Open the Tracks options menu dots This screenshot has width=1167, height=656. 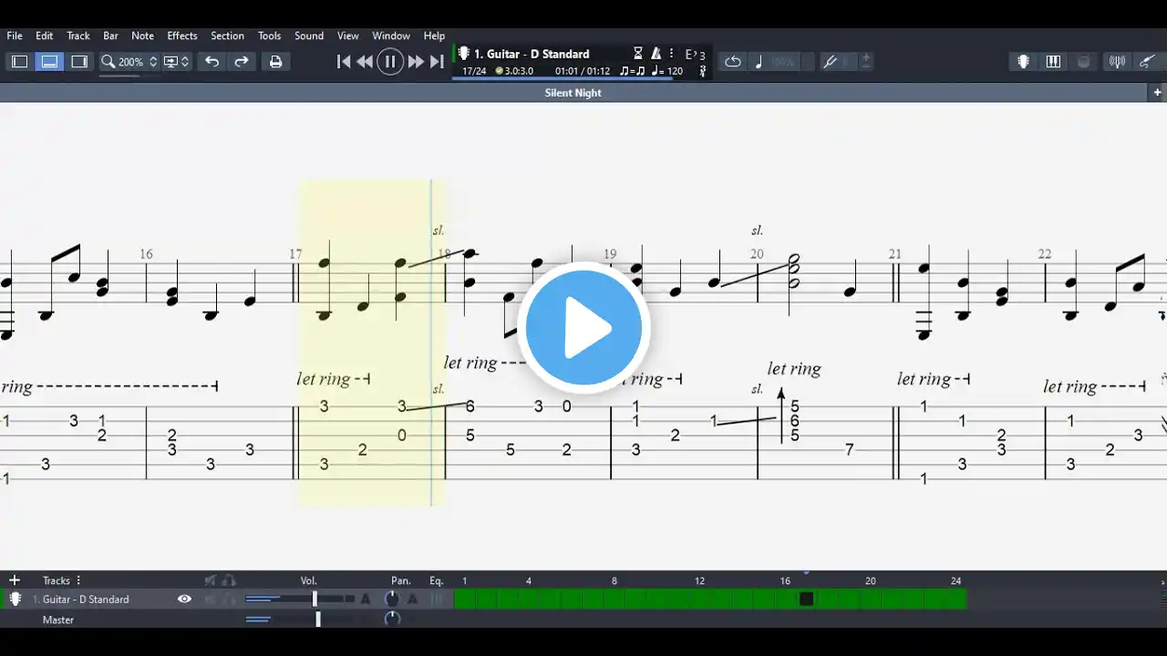tap(78, 580)
